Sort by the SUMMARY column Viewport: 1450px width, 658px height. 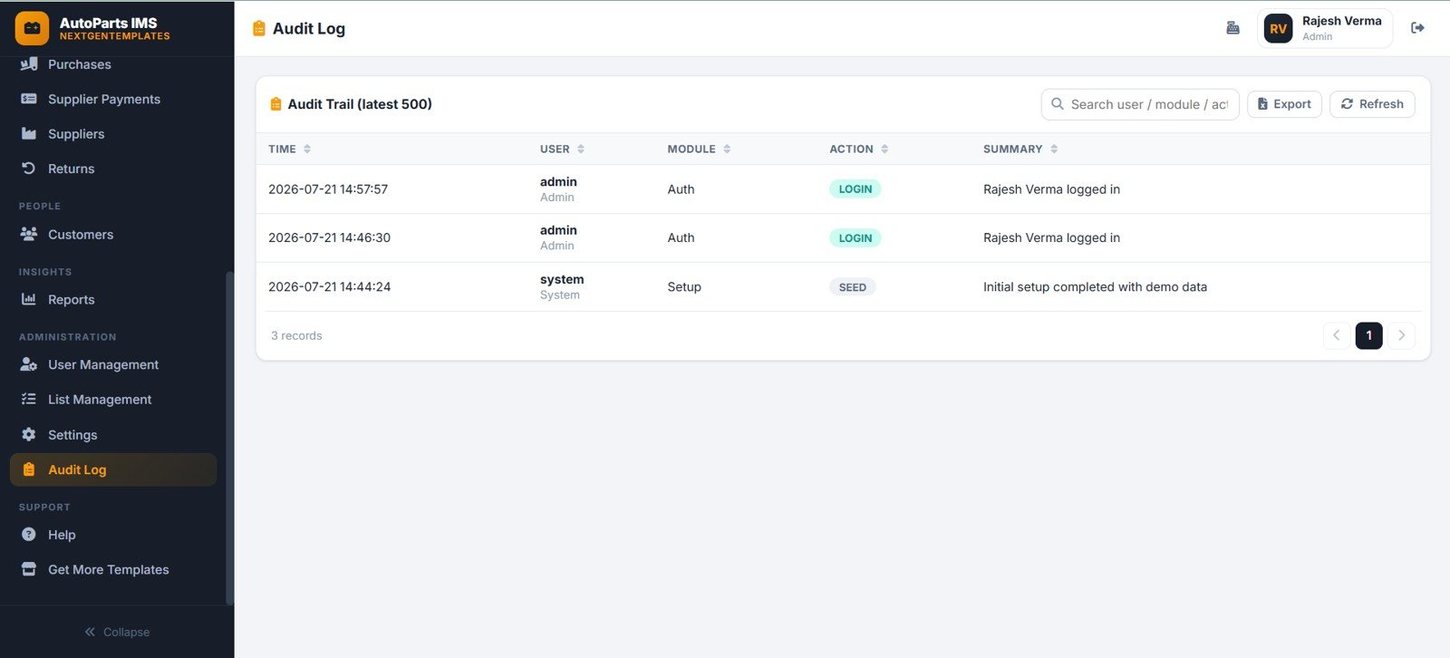point(1020,149)
